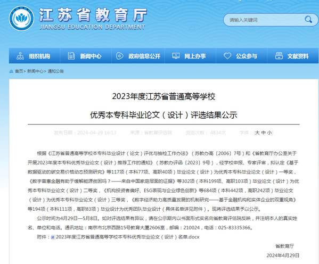Screen dimensions: 319x264
Task: Set font size to 大 (large)
Action: (x=257, y=133)
